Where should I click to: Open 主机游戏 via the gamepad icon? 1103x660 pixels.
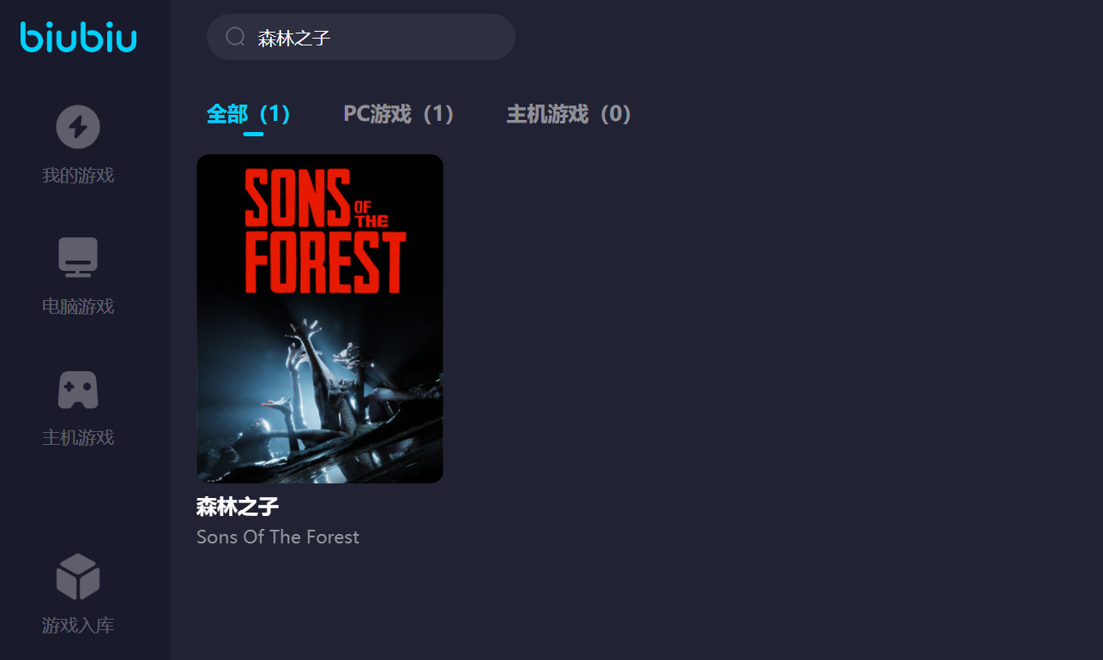tap(78, 390)
